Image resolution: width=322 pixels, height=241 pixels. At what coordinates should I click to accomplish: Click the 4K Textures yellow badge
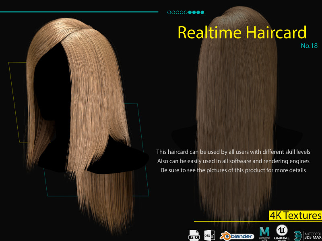point(295,215)
